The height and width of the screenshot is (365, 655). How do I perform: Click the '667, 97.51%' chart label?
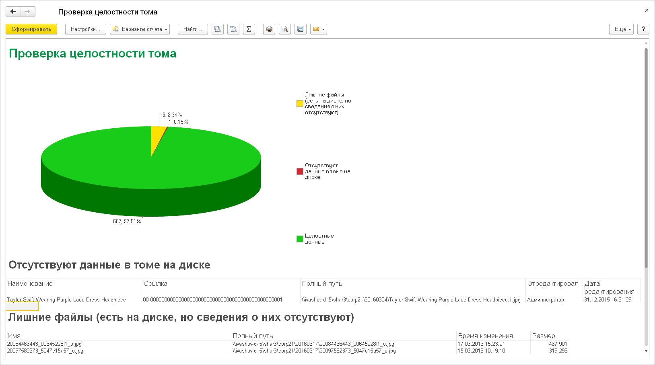click(127, 221)
